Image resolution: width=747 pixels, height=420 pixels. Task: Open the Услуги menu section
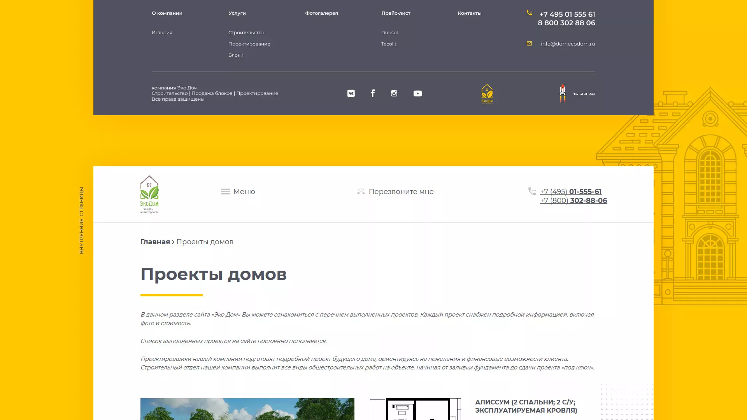pyautogui.click(x=237, y=13)
